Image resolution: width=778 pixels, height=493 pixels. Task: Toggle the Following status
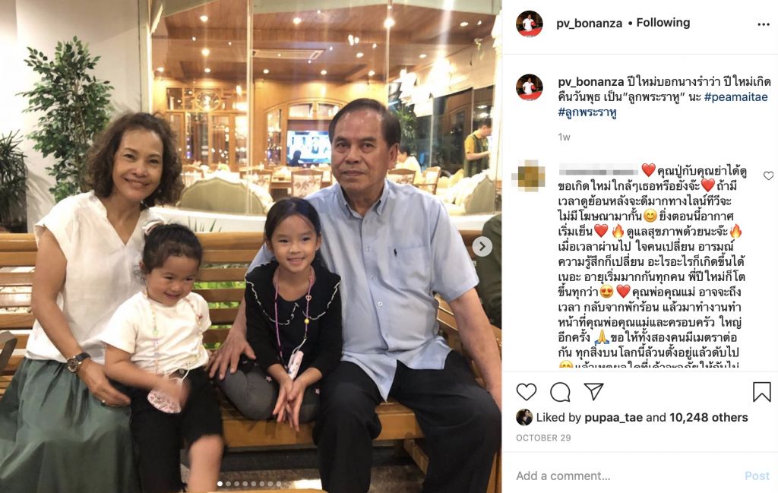[663, 23]
